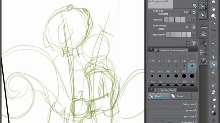Screen dimensions: 220x123
Task: Set Hardness to the fifth darkest square
Action: (x=188, y=20)
